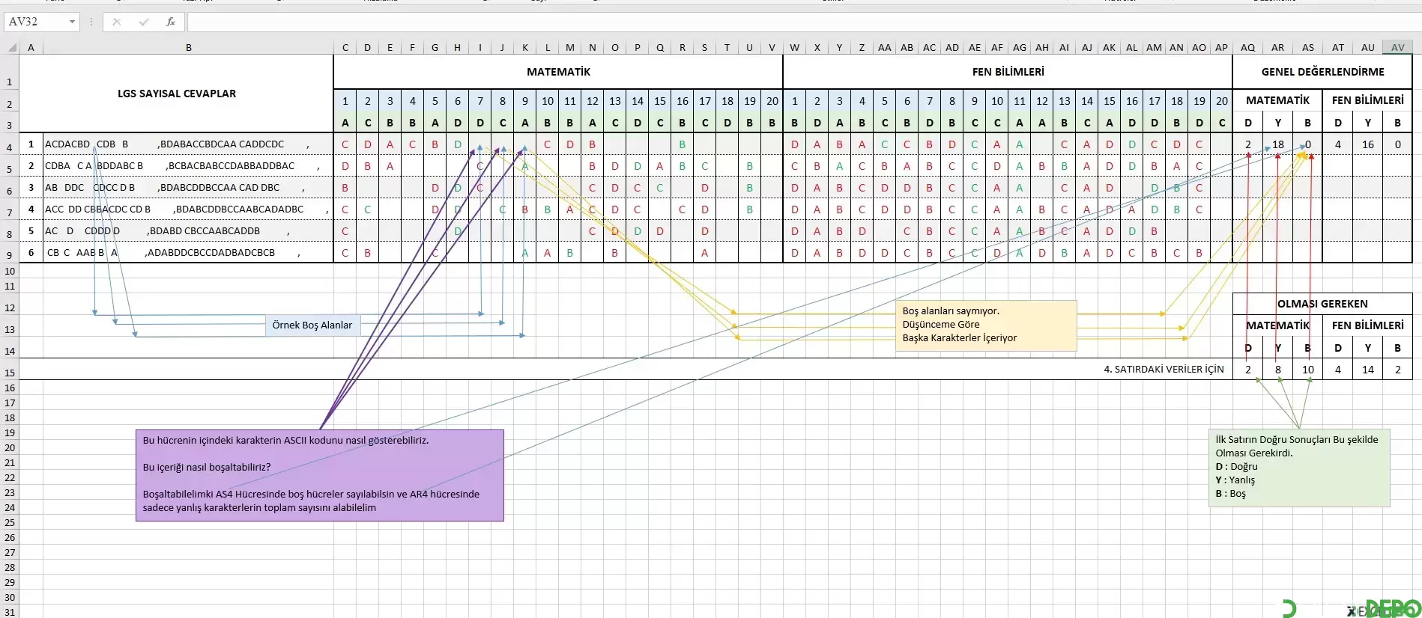Select cell starting ACC DD CBBACDC

tap(188, 209)
